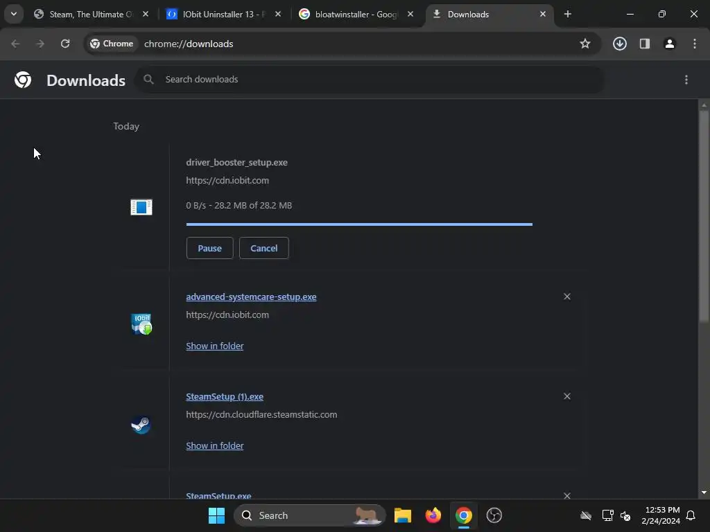This screenshot has width=710, height=532.
Task: Open the tab search dropdown arrow
Action: tap(14, 14)
